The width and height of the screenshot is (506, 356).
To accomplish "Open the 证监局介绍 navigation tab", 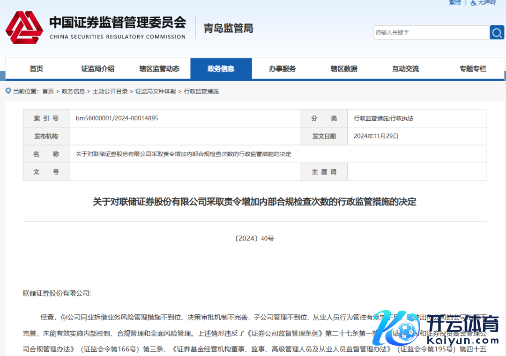I will pyautogui.click(x=98, y=69).
